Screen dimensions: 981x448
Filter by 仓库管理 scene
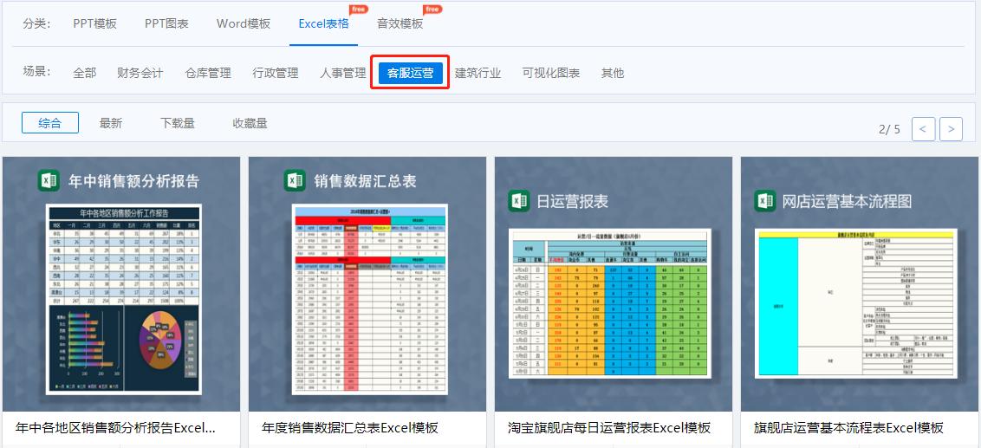(x=208, y=73)
